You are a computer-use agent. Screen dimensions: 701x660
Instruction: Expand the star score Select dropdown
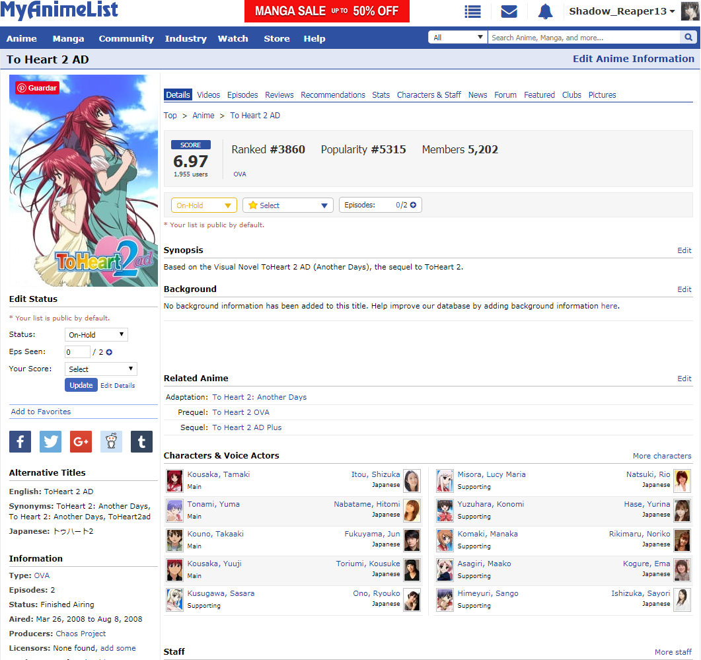click(x=287, y=205)
